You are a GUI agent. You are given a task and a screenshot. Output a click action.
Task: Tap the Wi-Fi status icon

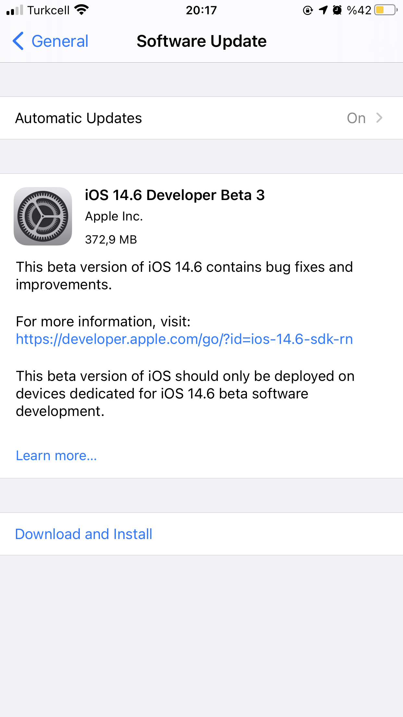[81, 10]
